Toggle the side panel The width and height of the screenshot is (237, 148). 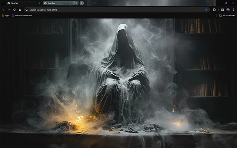click(222, 10)
